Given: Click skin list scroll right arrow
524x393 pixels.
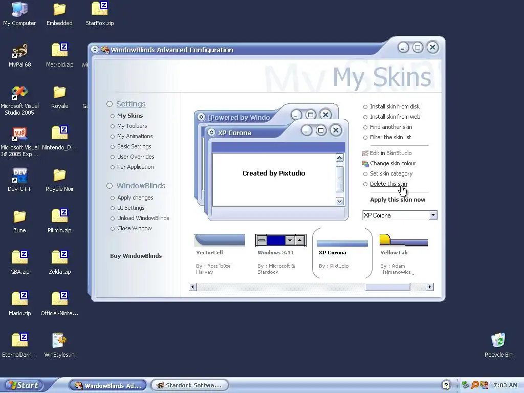Looking at the screenshot, I should [430, 287].
